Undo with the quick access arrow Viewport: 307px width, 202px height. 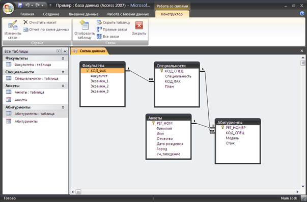click(27, 5)
